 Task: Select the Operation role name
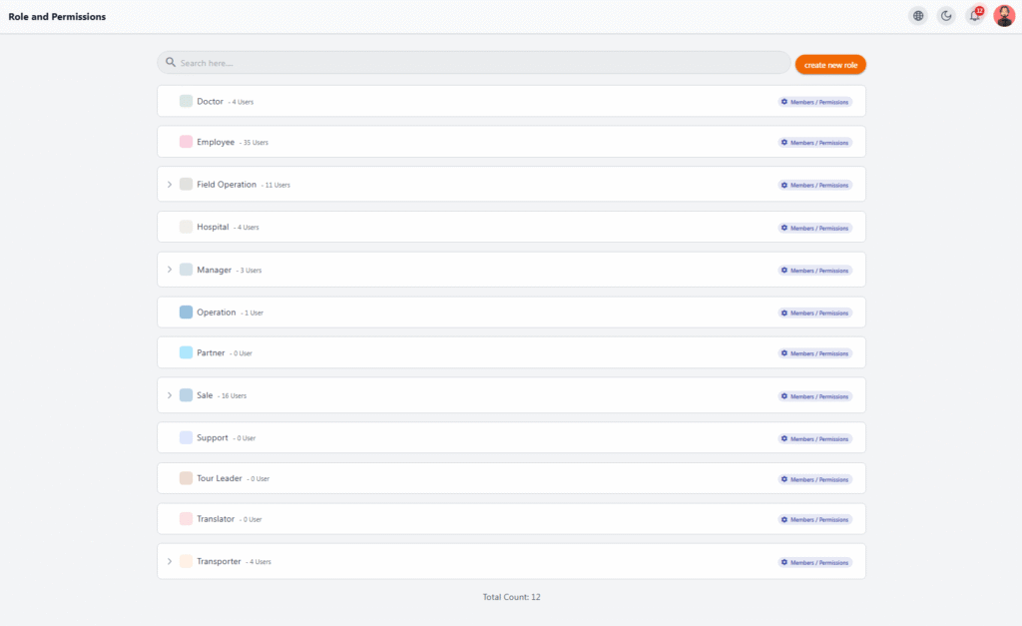click(217, 313)
